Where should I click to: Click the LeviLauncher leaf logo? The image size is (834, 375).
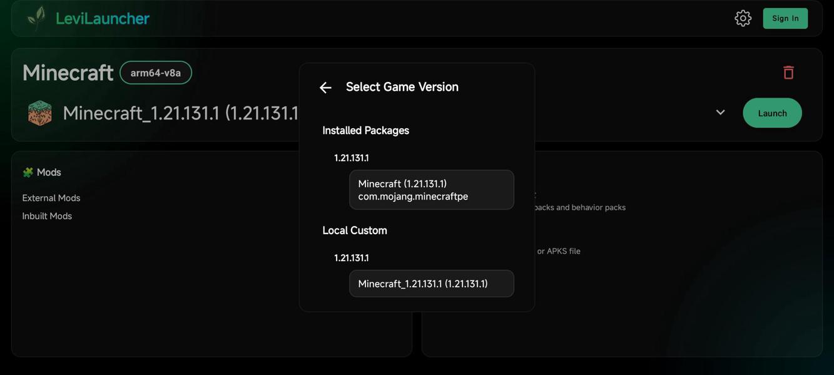pos(36,18)
